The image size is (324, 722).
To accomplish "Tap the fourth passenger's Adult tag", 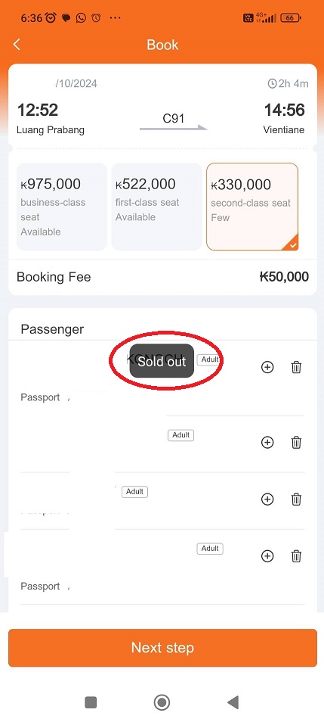I will (x=210, y=549).
